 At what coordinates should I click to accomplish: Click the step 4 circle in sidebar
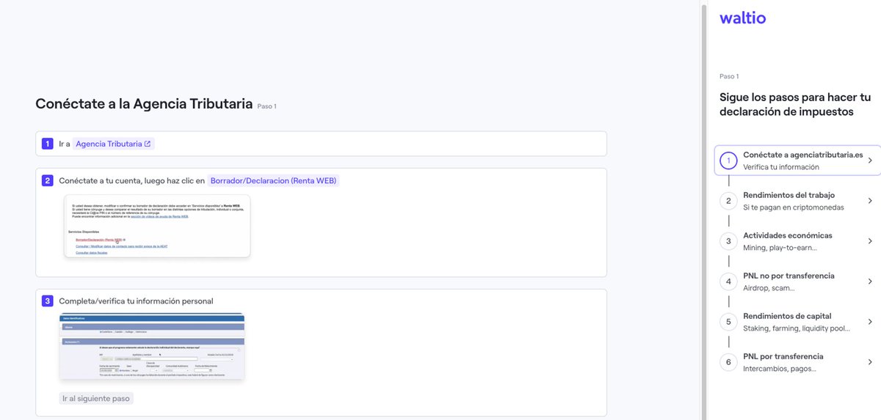pyautogui.click(x=728, y=281)
